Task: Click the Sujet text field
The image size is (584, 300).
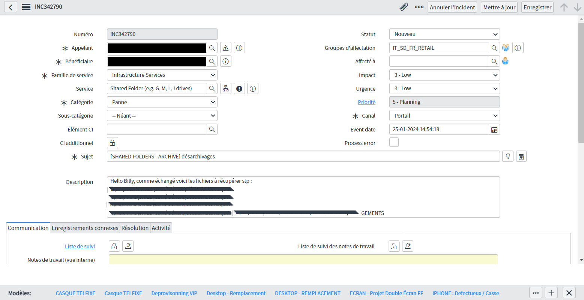Action: pyautogui.click(x=303, y=157)
